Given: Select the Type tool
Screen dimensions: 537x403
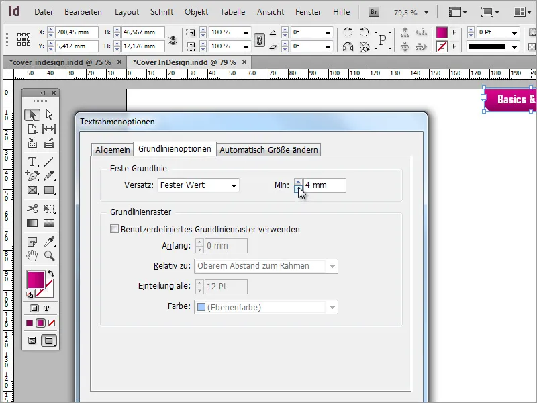Looking at the screenshot, I should 32,161.
